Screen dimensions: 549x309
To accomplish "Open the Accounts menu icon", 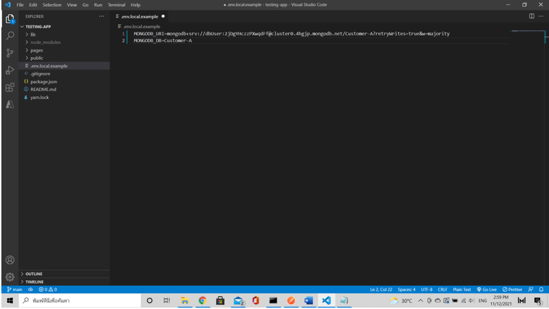I will (10, 260).
